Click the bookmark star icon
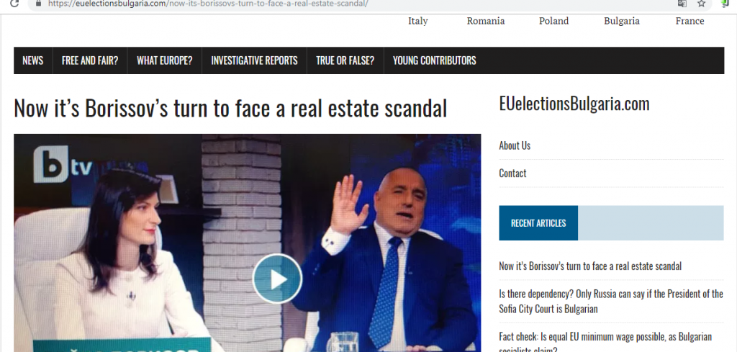This screenshot has width=737, height=352. 702,4
